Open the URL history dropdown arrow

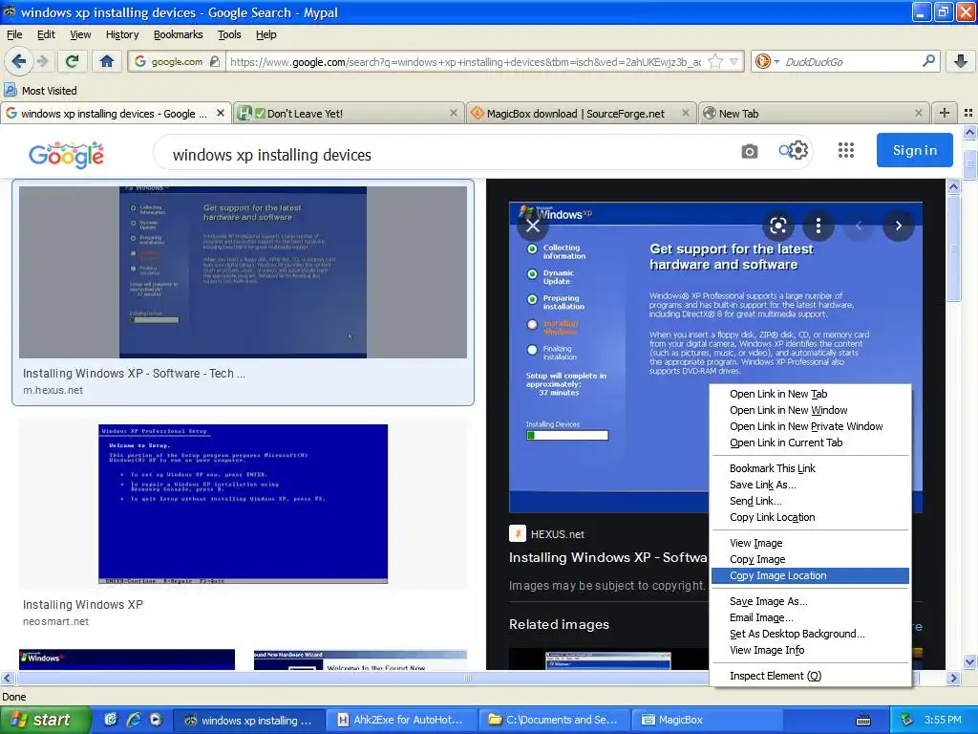(734, 61)
